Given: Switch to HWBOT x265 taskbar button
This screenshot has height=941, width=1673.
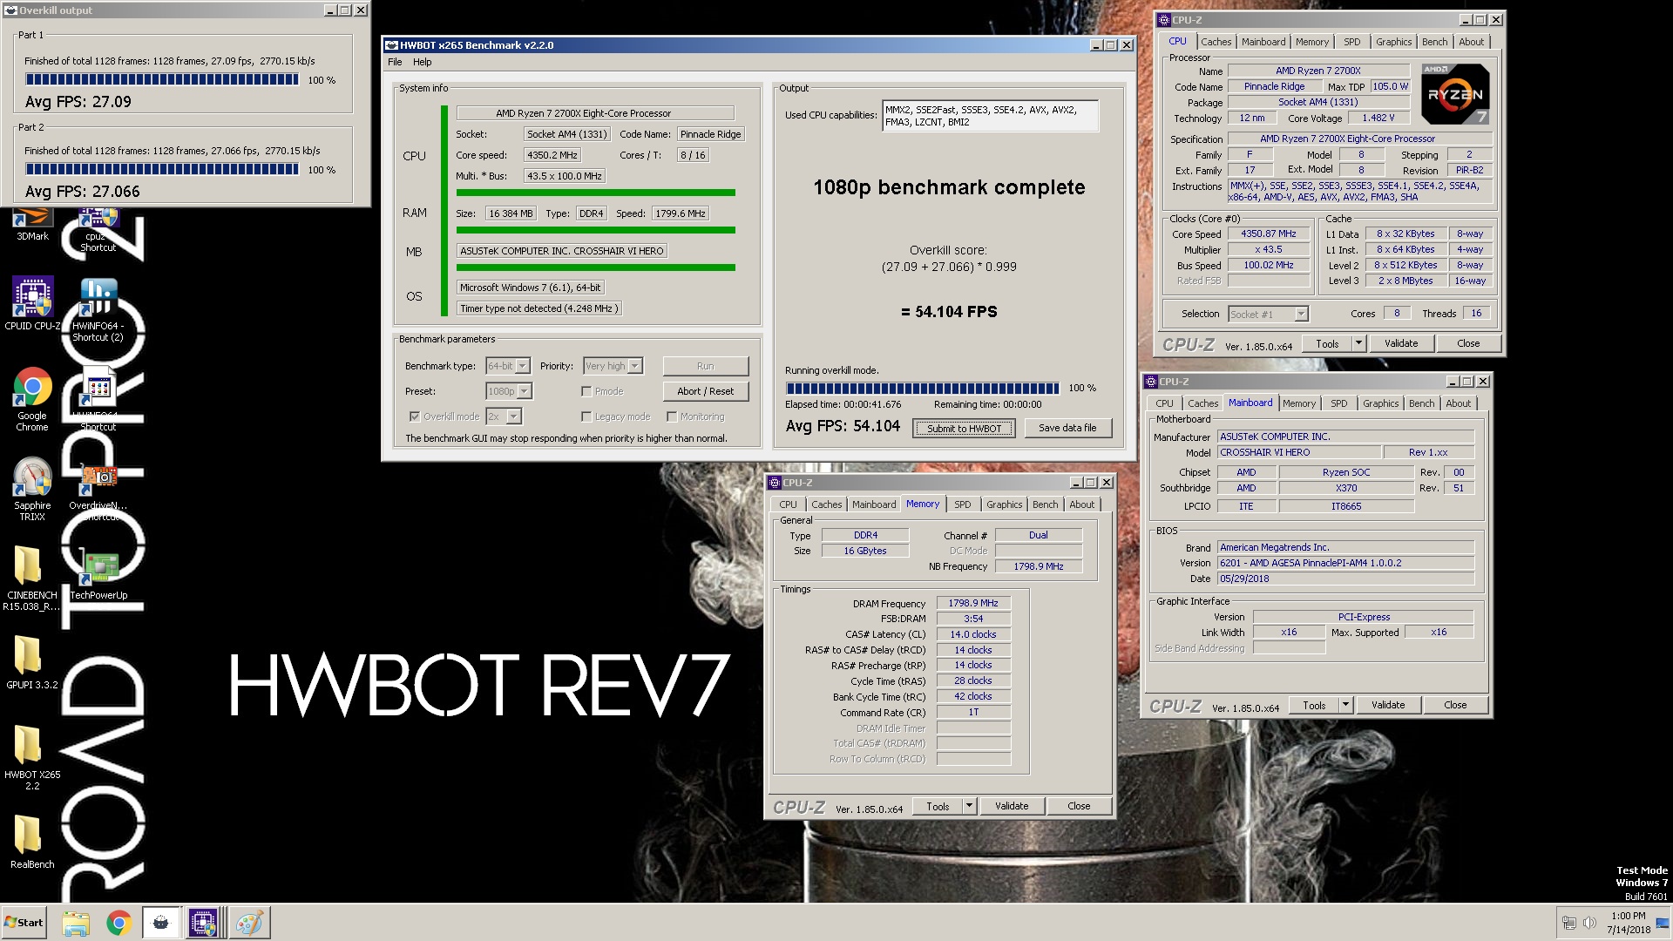Looking at the screenshot, I should pyautogui.click(x=160, y=923).
